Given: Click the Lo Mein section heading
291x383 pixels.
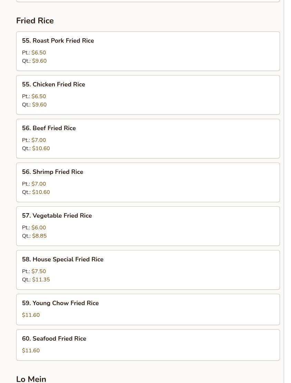Looking at the screenshot, I should [31, 379].
